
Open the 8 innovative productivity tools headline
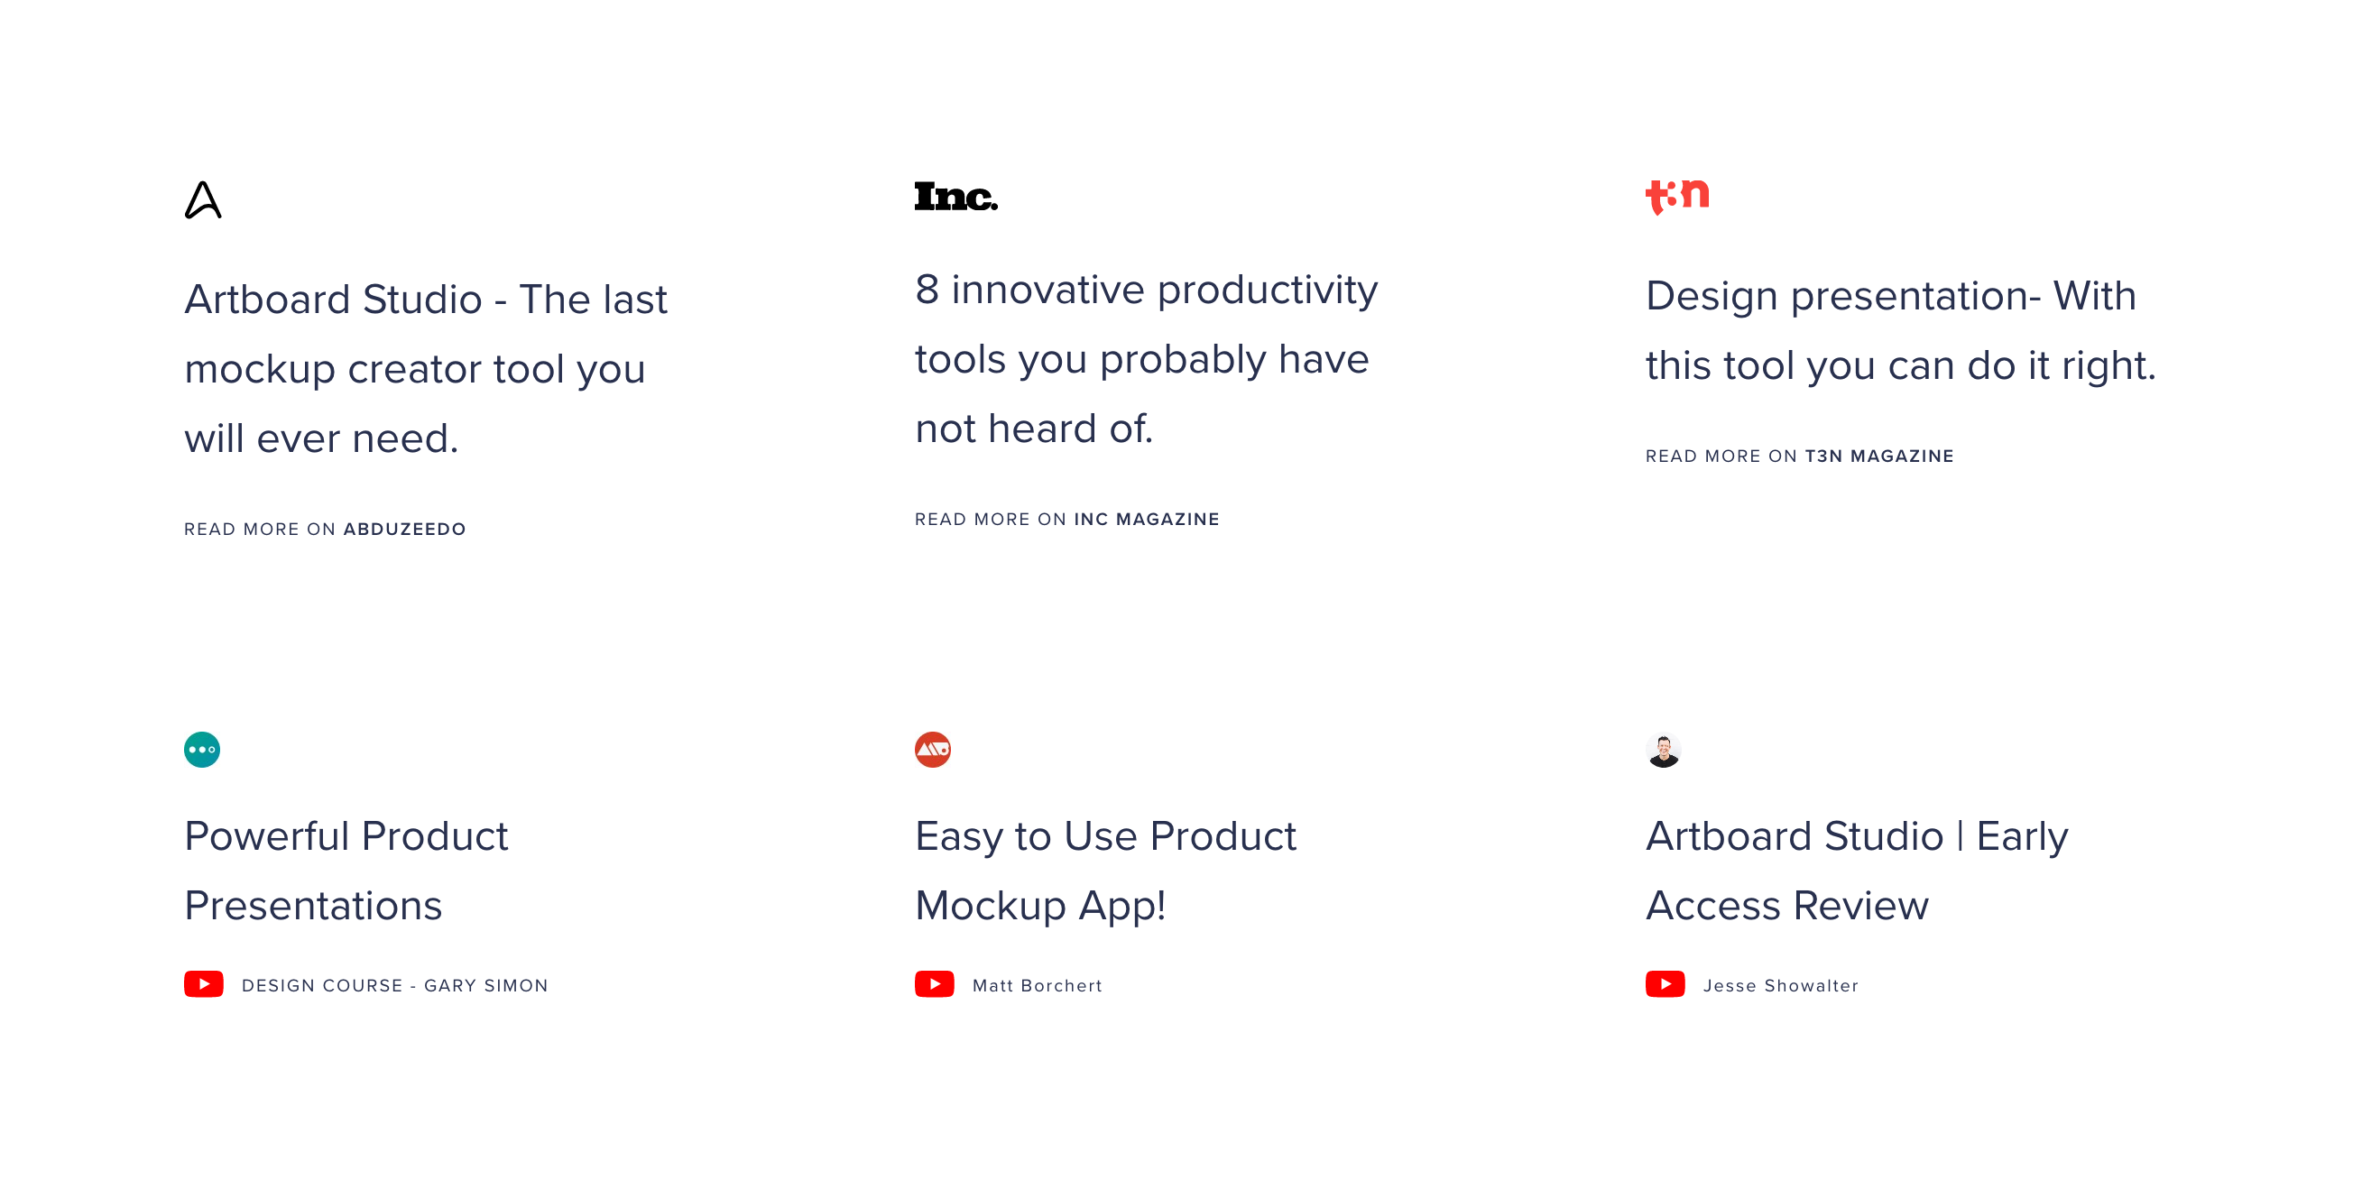1147,358
